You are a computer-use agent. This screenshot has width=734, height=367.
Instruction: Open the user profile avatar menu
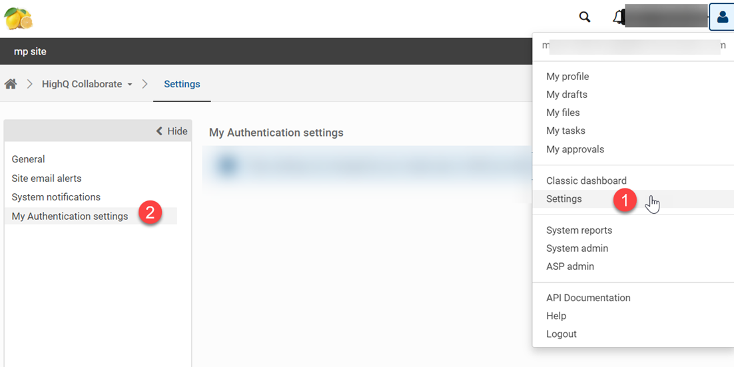click(x=722, y=17)
